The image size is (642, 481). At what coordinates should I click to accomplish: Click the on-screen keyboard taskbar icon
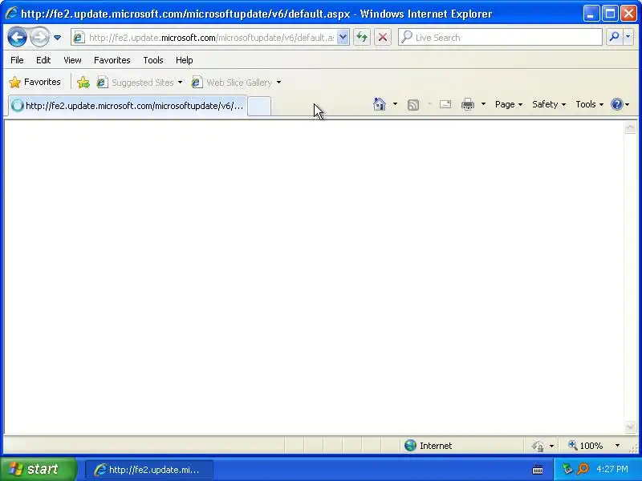(538, 470)
